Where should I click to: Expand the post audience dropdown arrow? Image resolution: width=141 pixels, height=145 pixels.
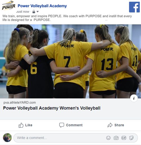click(x=38, y=12)
